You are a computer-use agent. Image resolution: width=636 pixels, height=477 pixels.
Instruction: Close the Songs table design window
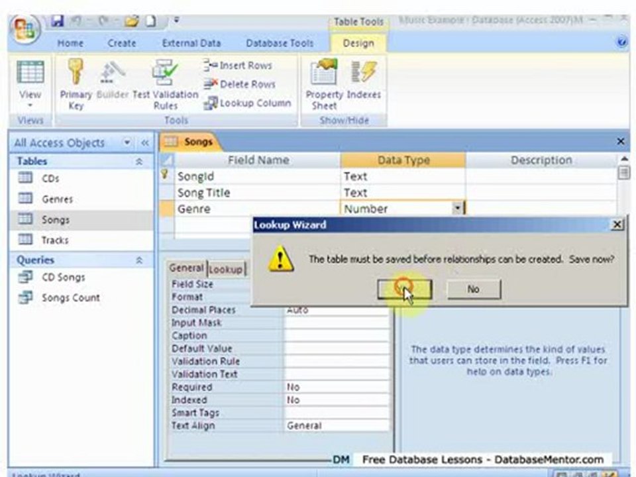[x=621, y=141]
